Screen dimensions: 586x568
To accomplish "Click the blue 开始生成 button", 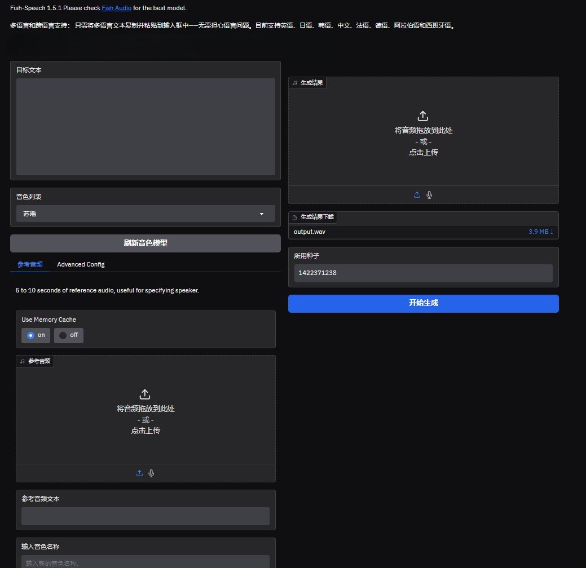I will coord(423,303).
